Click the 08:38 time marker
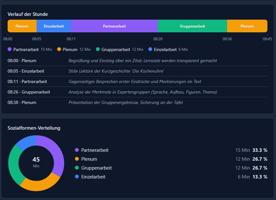 pos(227,39)
